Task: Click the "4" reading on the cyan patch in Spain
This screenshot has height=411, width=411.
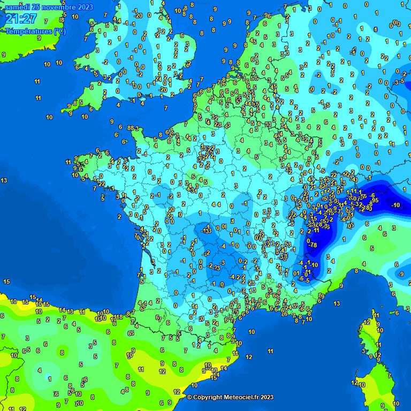Action: [40, 370]
